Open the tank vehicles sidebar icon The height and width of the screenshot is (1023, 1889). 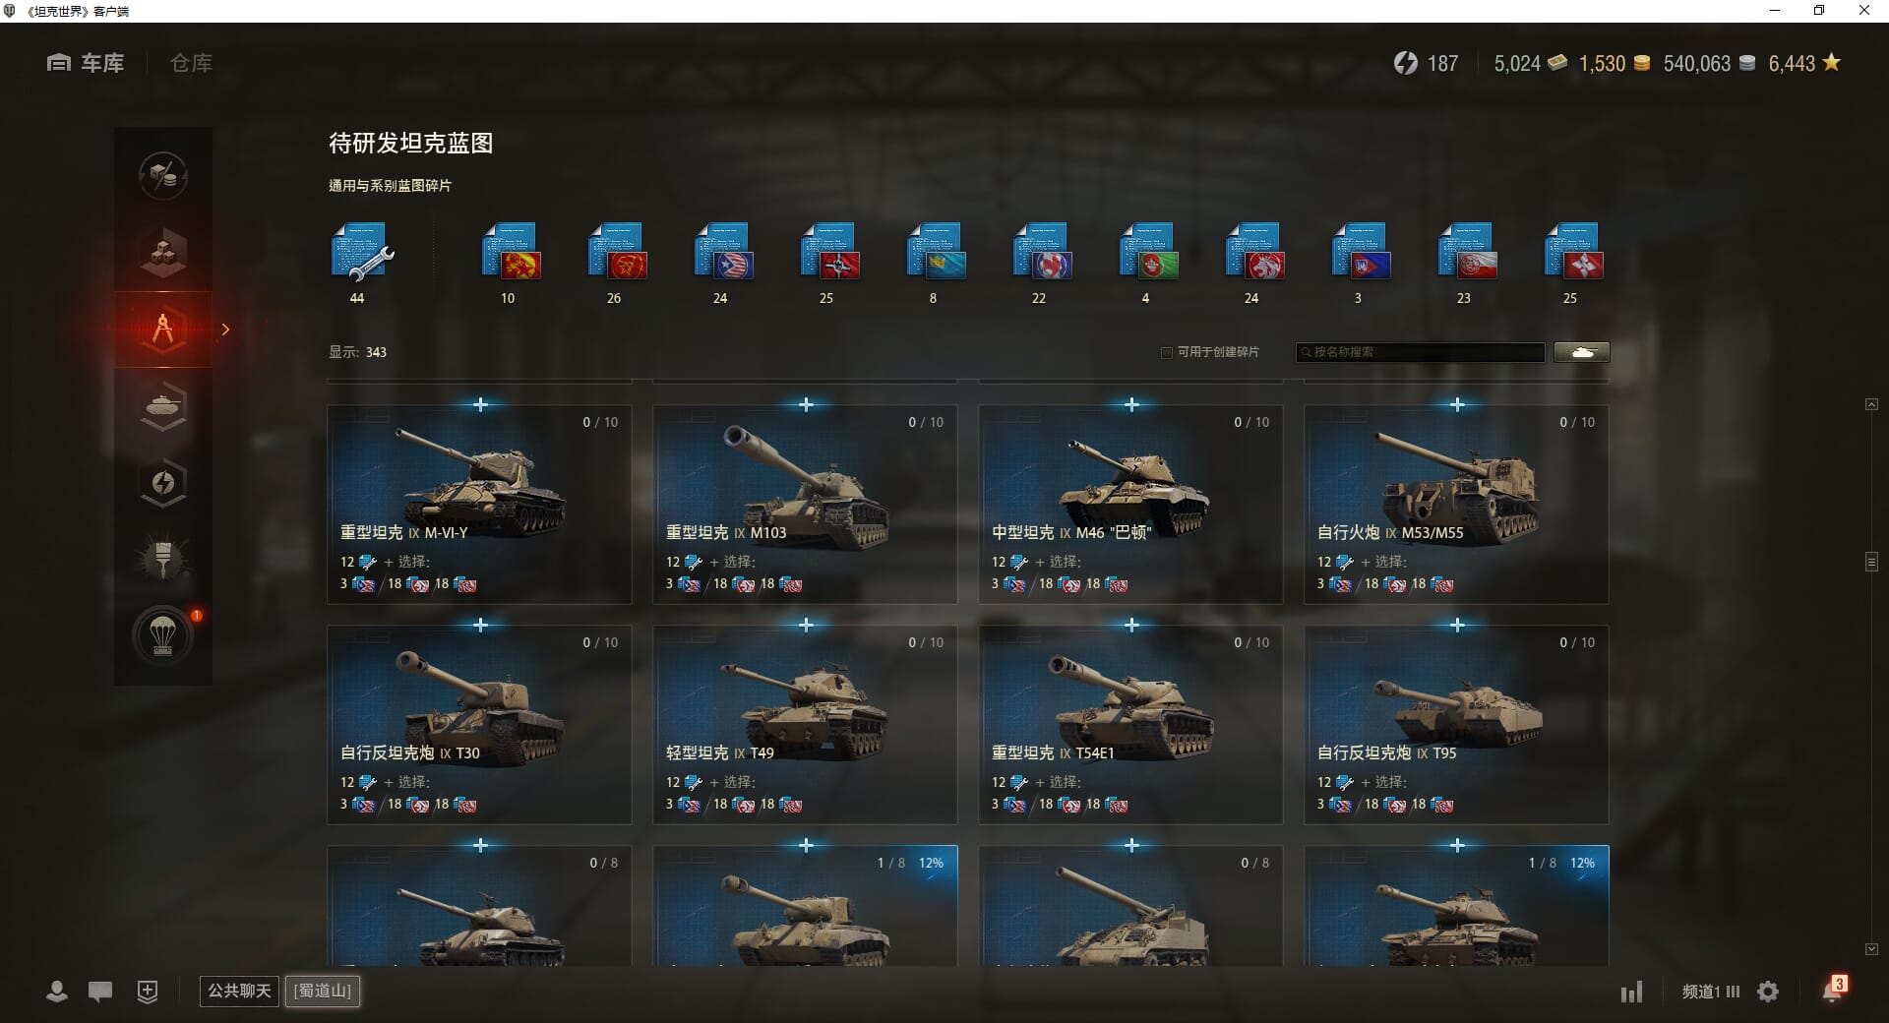(163, 406)
